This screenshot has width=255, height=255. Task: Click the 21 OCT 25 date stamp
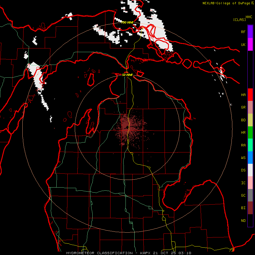[x=165, y=253]
